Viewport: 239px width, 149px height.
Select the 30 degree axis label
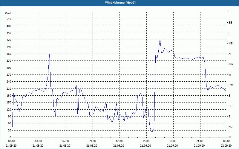pos(10,131)
